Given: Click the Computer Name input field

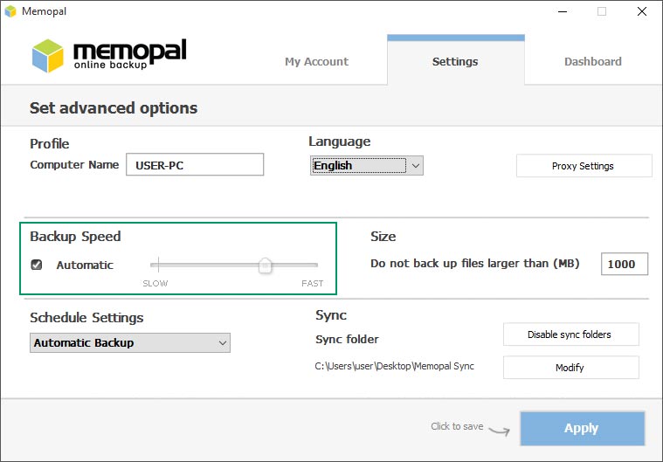Looking at the screenshot, I should pyautogui.click(x=195, y=165).
